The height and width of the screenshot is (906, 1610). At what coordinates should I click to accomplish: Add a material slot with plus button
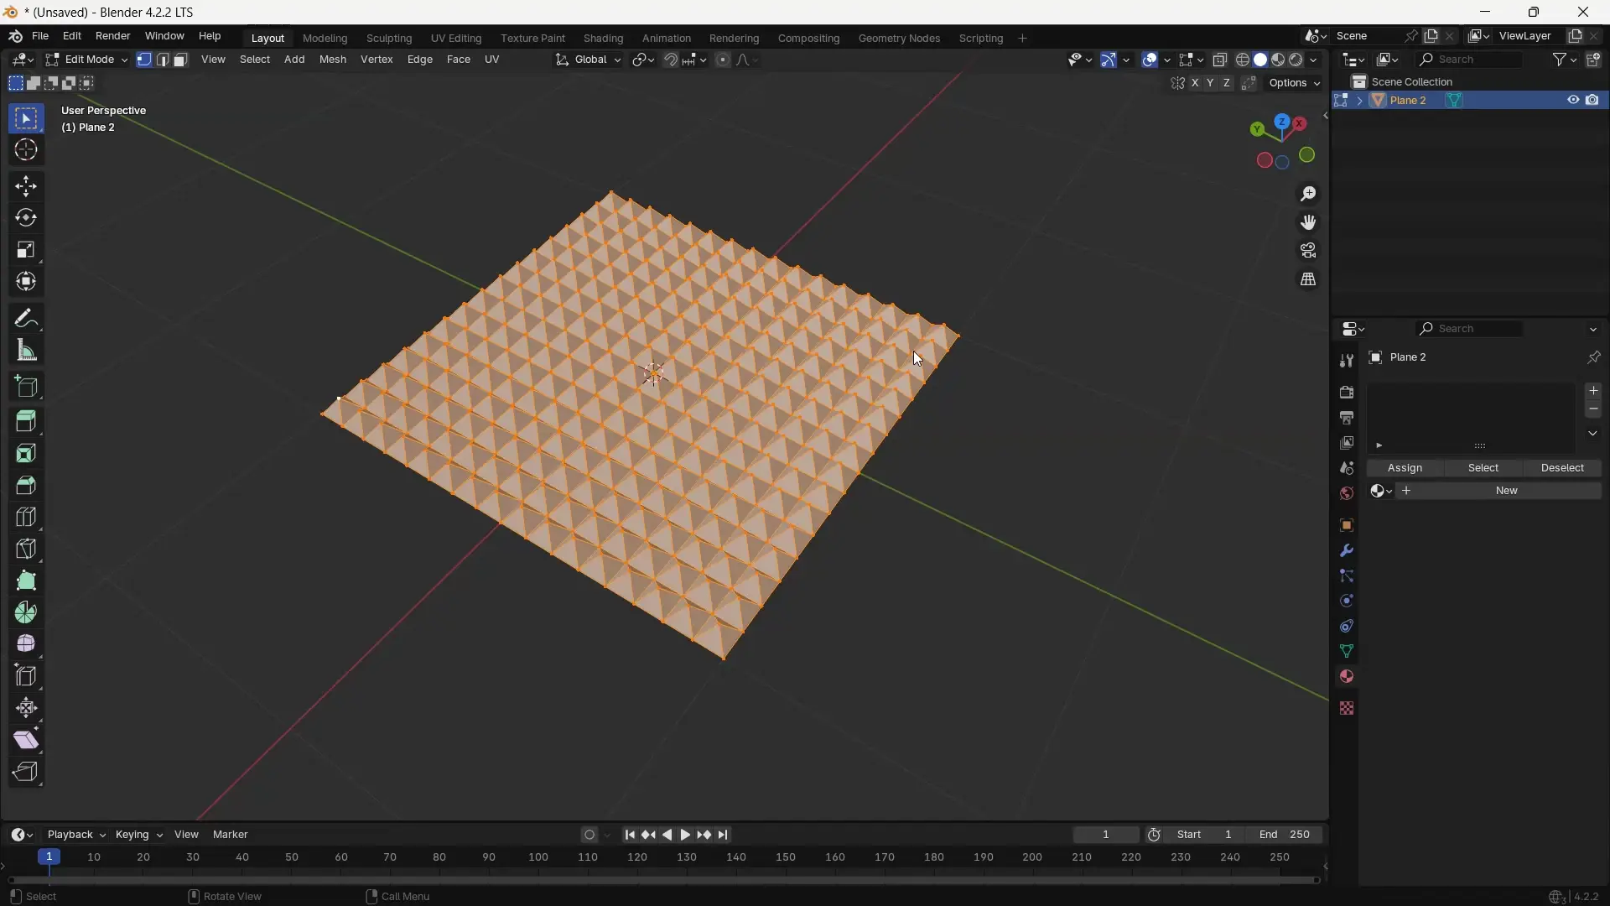point(1594,392)
